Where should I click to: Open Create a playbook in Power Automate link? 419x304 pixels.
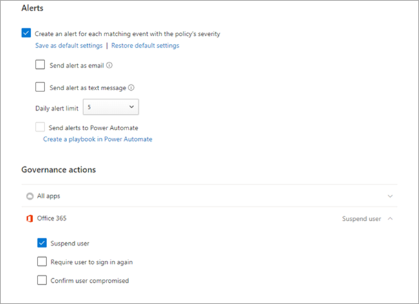(97, 139)
